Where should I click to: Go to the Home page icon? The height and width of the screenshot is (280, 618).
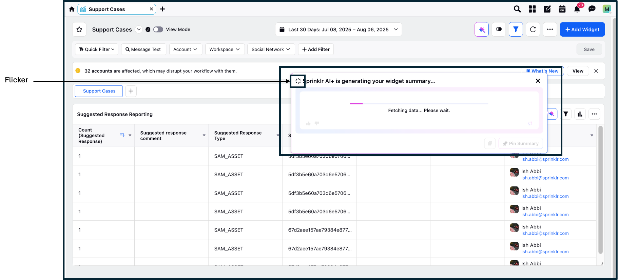tap(72, 9)
